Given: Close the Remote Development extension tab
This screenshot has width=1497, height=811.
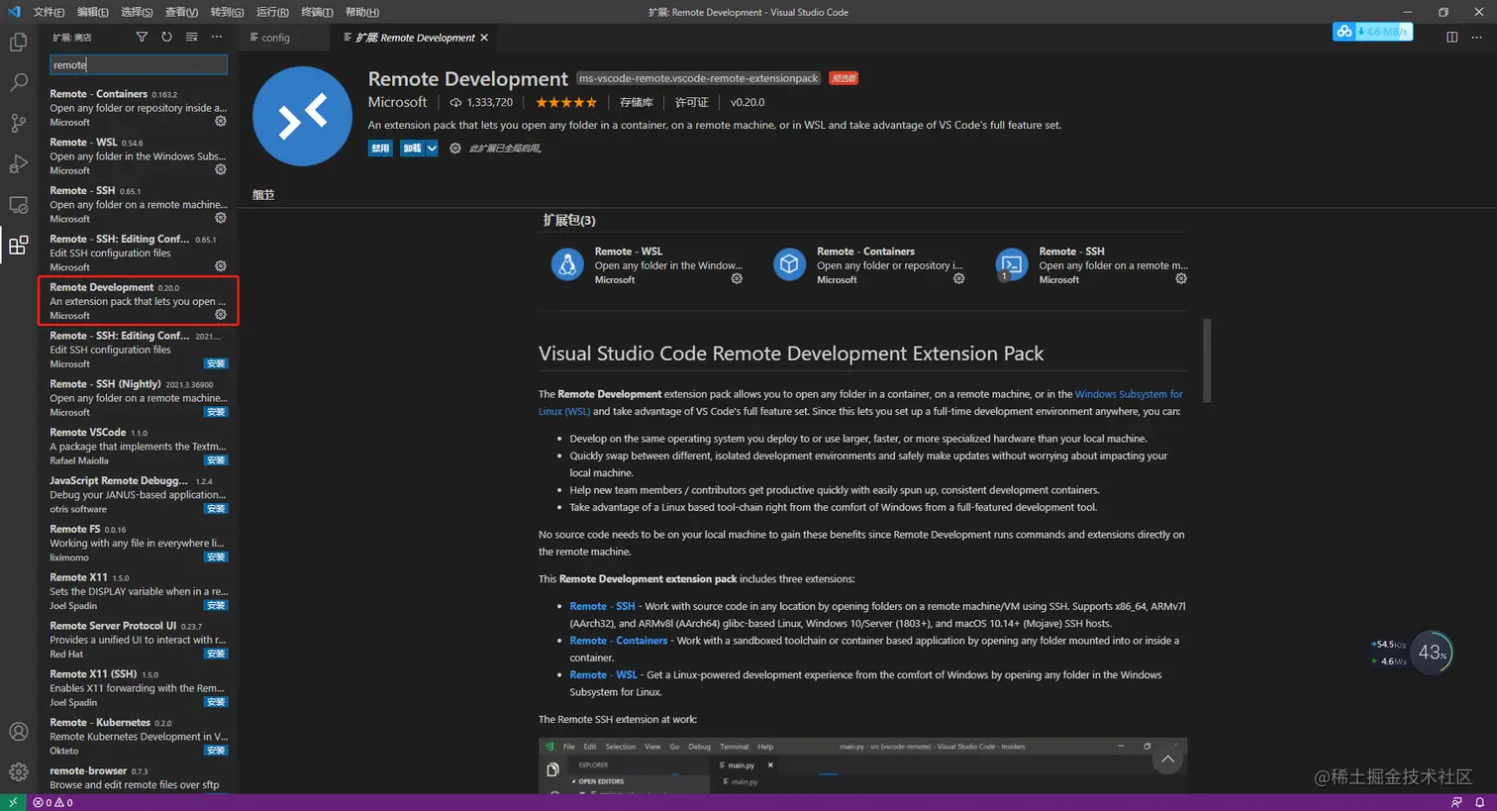Looking at the screenshot, I should (484, 38).
